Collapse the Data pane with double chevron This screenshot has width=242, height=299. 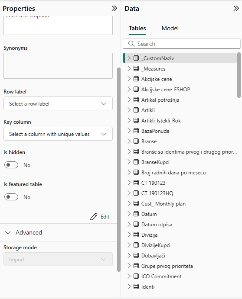[x=236, y=8]
